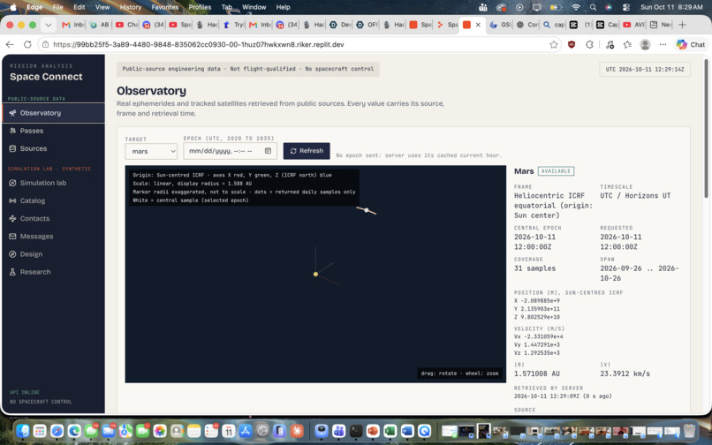The height and width of the screenshot is (445, 712).
Task: Open the Help menu
Action: [283, 7]
